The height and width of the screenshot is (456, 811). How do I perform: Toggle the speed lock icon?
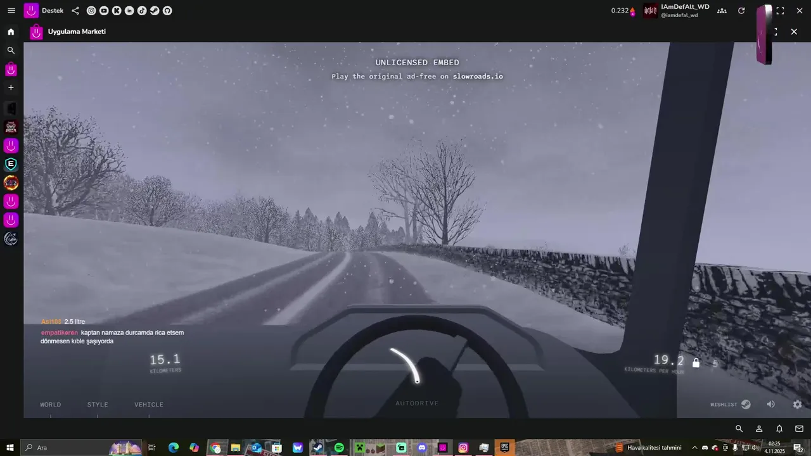click(696, 363)
